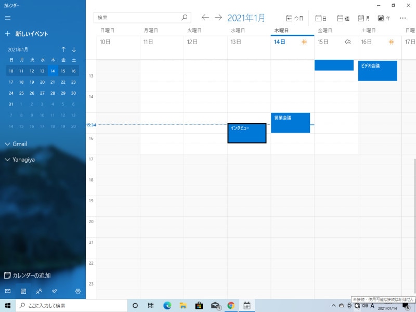Select the Calendar app icon in sidebar
The image size is (416, 312).
pos(23,291)
